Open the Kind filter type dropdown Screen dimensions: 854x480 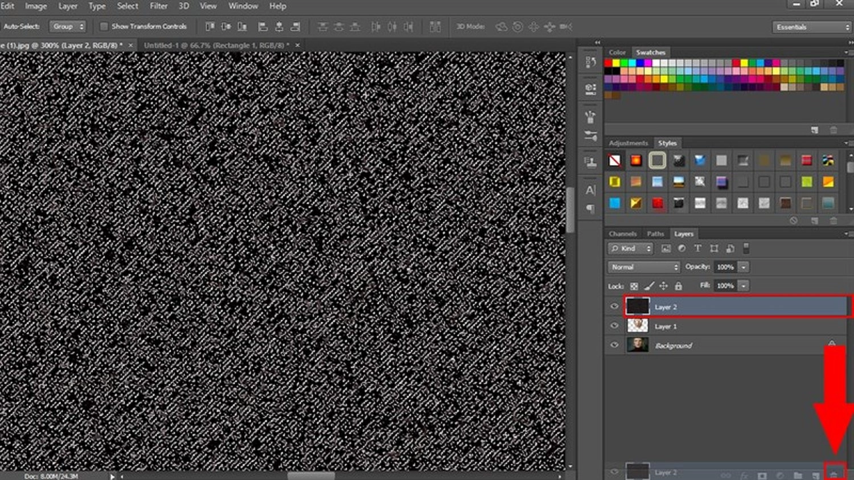(x=631, y=249)
